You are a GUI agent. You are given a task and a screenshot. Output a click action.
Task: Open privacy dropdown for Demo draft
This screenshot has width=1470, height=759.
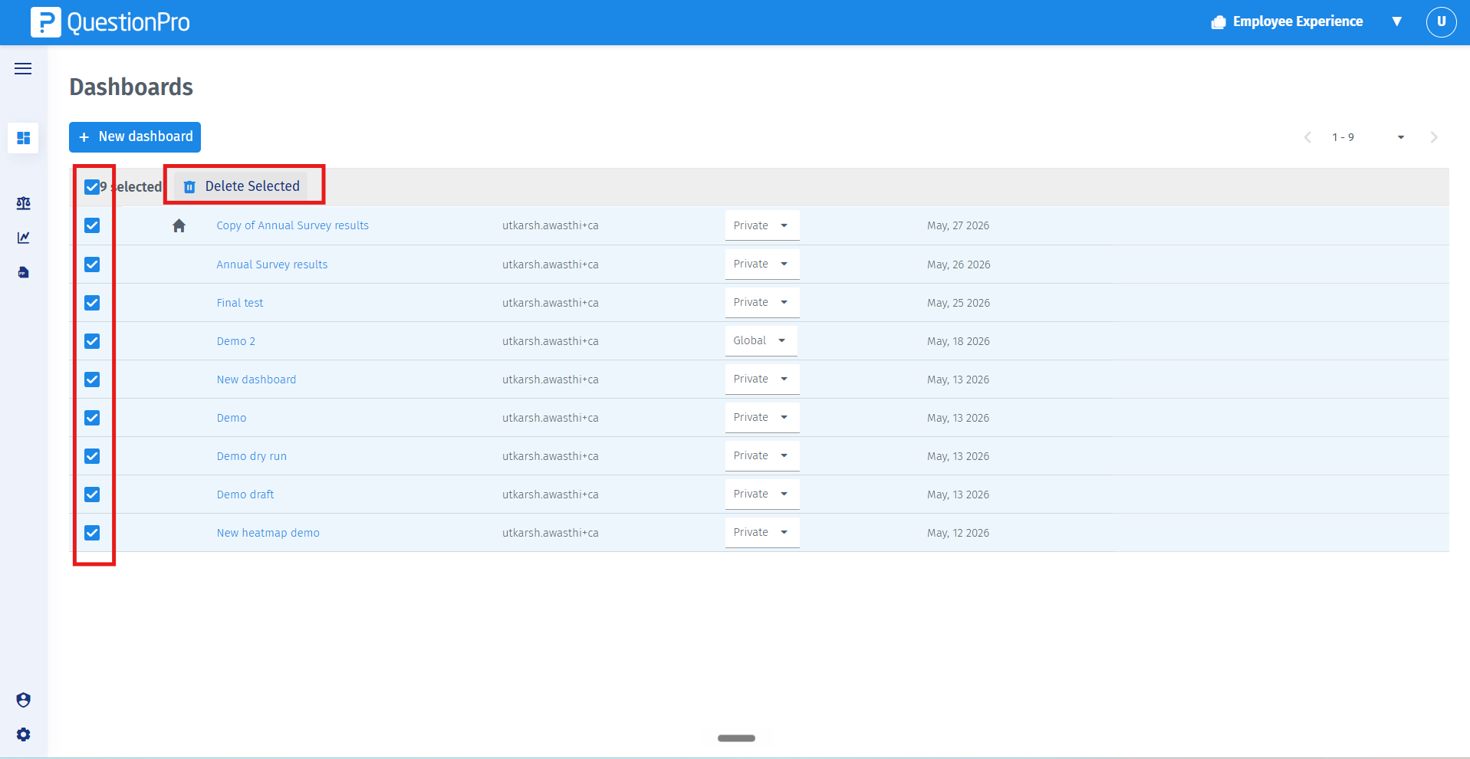762,494
